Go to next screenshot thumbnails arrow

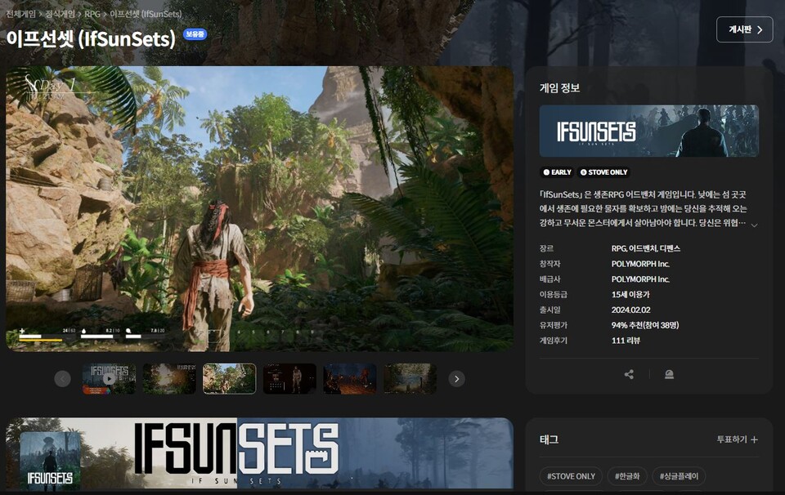pos(457,378)
